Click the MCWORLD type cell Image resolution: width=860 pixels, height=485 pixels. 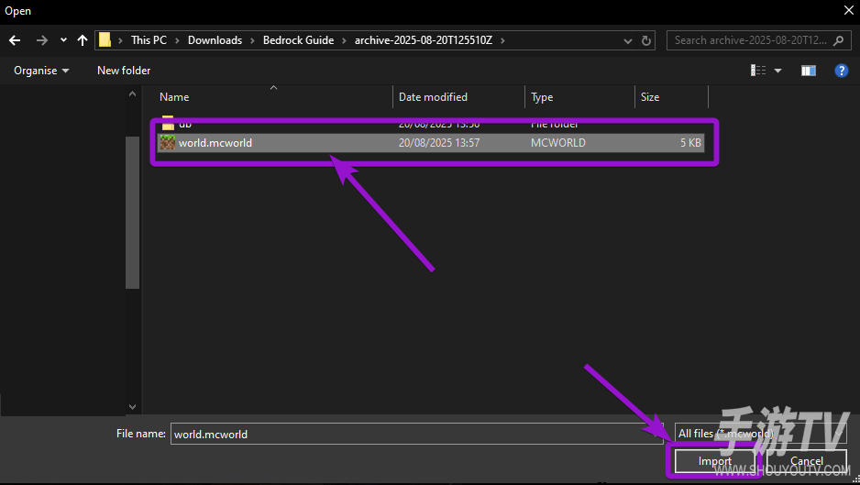point(557,143)
